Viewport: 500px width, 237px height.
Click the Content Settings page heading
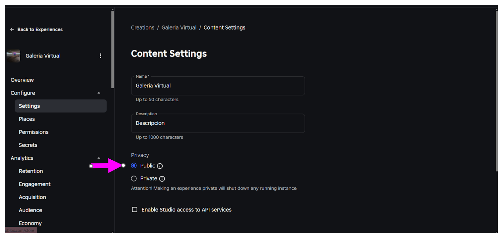point(169,54)
